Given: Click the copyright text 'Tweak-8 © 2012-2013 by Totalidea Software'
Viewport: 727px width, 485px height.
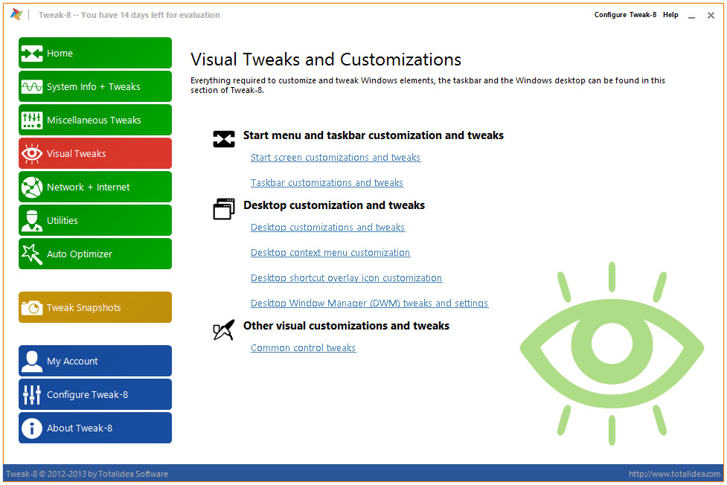Looking at the screenshot, I should click(x=87, y=474).
